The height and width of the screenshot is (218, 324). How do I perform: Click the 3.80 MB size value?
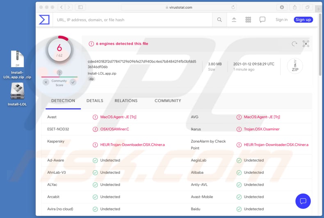point(215,64)
